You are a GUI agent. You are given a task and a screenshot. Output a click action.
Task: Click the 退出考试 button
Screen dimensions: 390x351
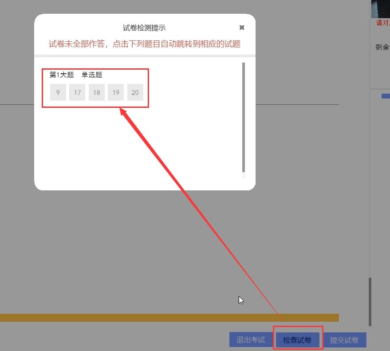point(250,340)
